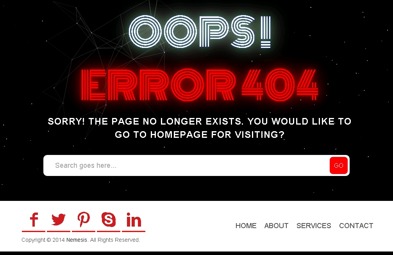Follow the Nemesis link in copyright line
Image resolution: width=393 pixels, height=255 pixels.
[x=77, y=240]
